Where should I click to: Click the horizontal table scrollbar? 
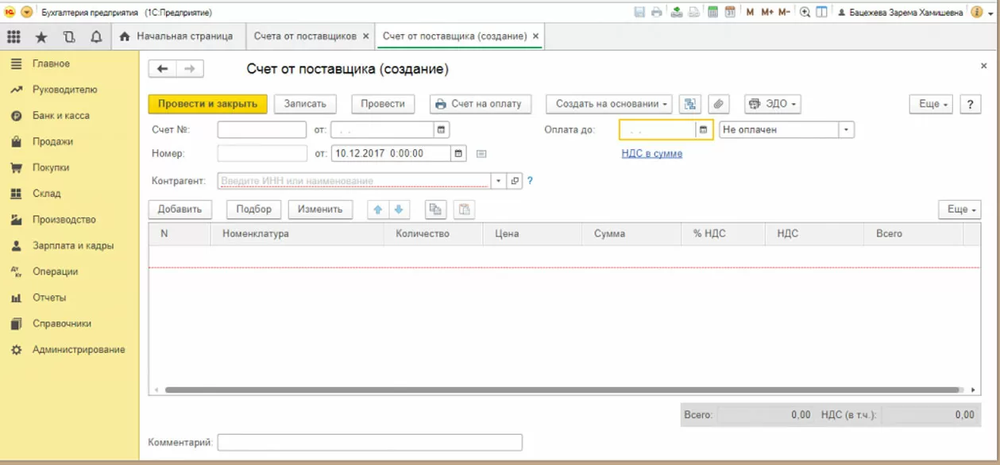tap(562, 390)
